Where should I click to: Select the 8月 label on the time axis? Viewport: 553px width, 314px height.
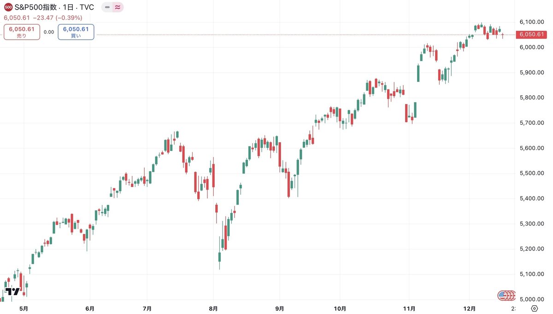213,308
